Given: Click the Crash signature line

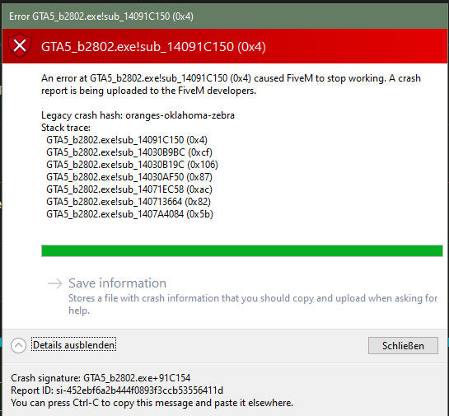Looking at the screenshot, I should click(101, 378).
